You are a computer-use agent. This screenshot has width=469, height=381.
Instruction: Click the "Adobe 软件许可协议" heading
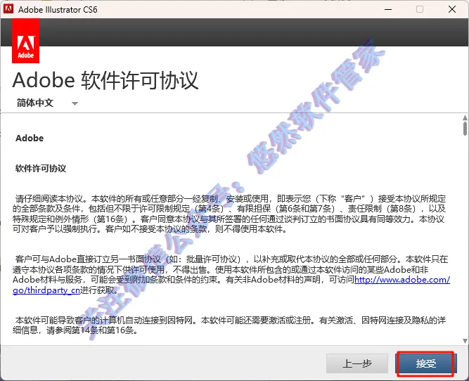point(105,80)
